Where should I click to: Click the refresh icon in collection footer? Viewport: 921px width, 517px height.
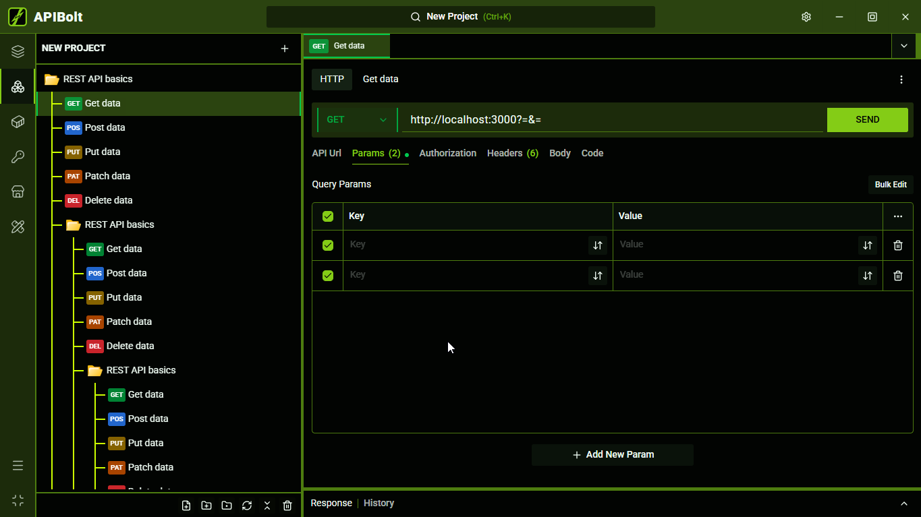click(x=247, y=506)
